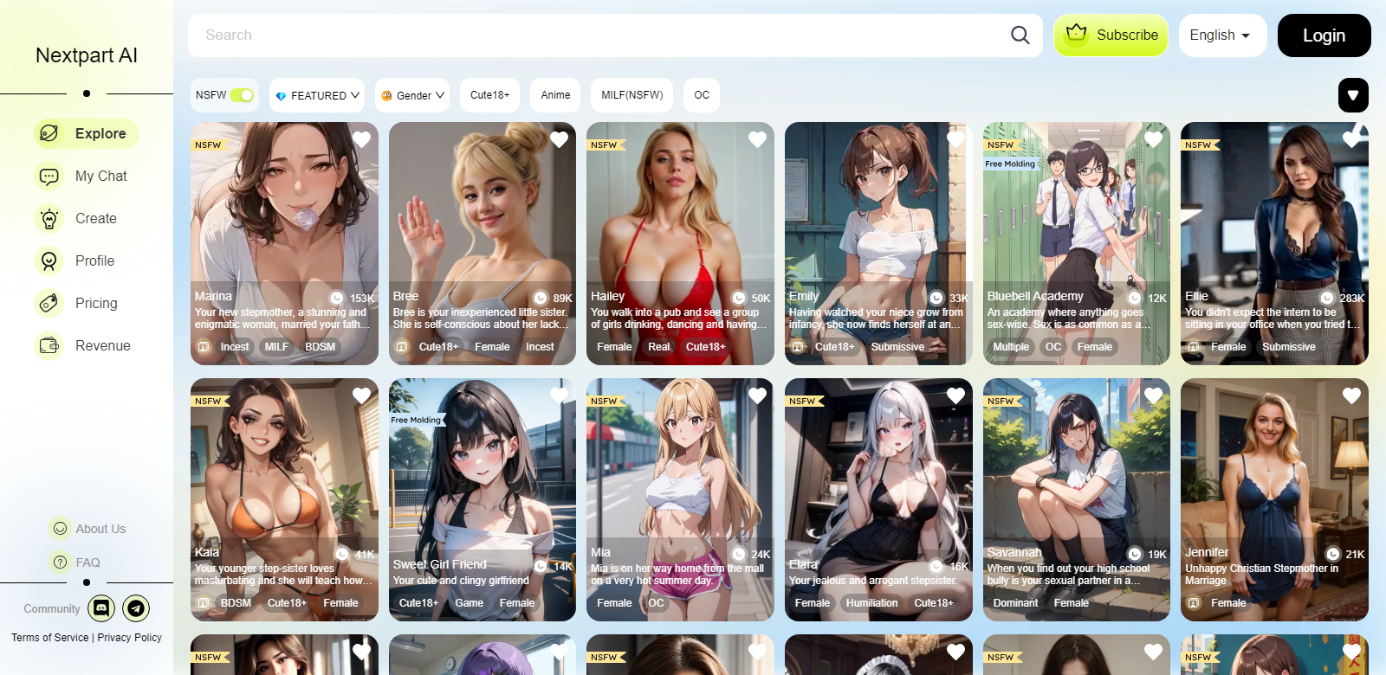The width and height of the screenshot is (1386, 675).
Task: Click the FAQ question mark icon
Action: click(60, 562)
